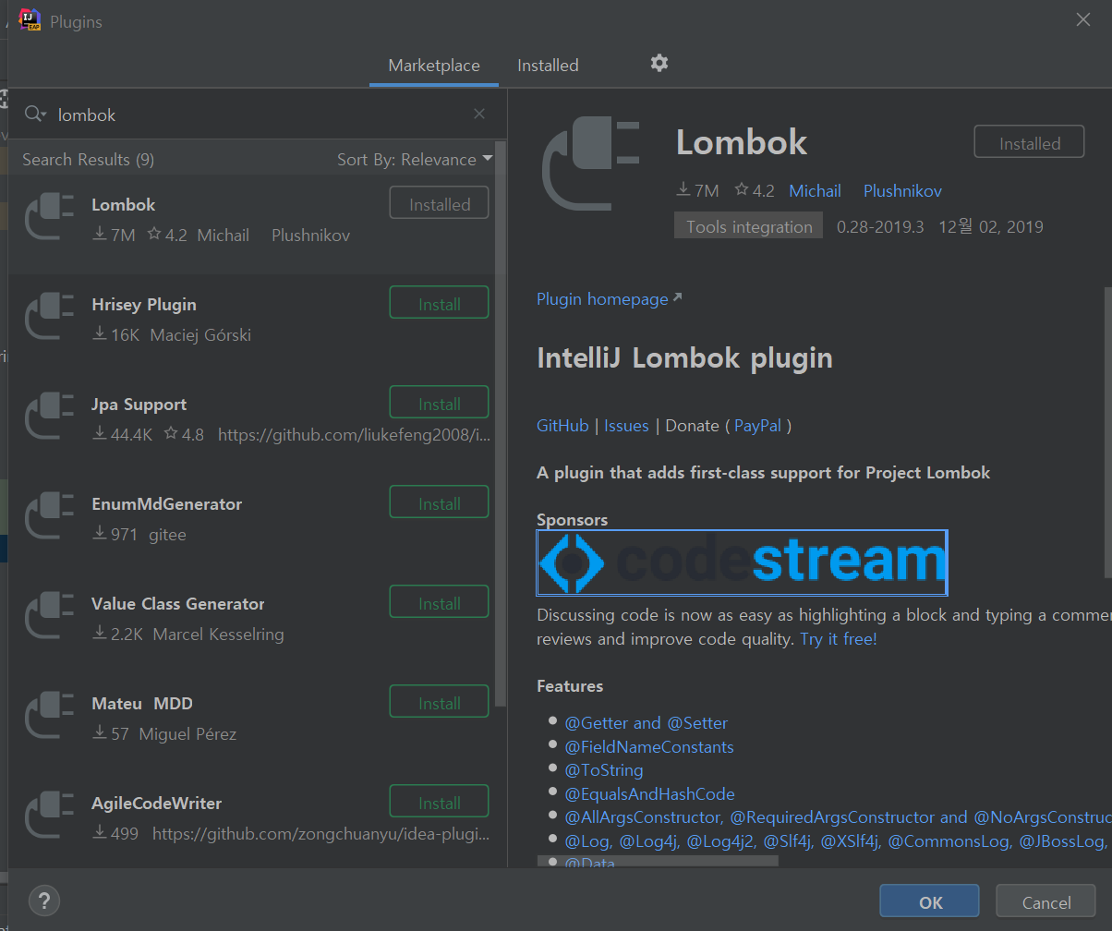Open the @FieldNameConstants feature link

coord(649,746)
